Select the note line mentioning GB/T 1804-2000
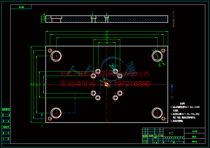Screen dimensions: 210x148 pos(185,107)
